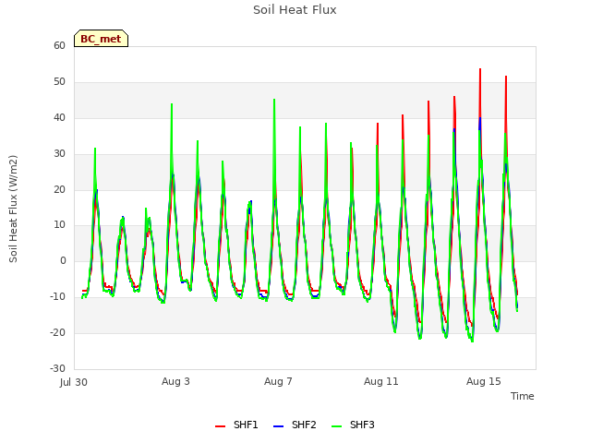Click the Aug 11 x-axis tick label
The width and height of the screenshot is (591, 443).
point(381,381)
